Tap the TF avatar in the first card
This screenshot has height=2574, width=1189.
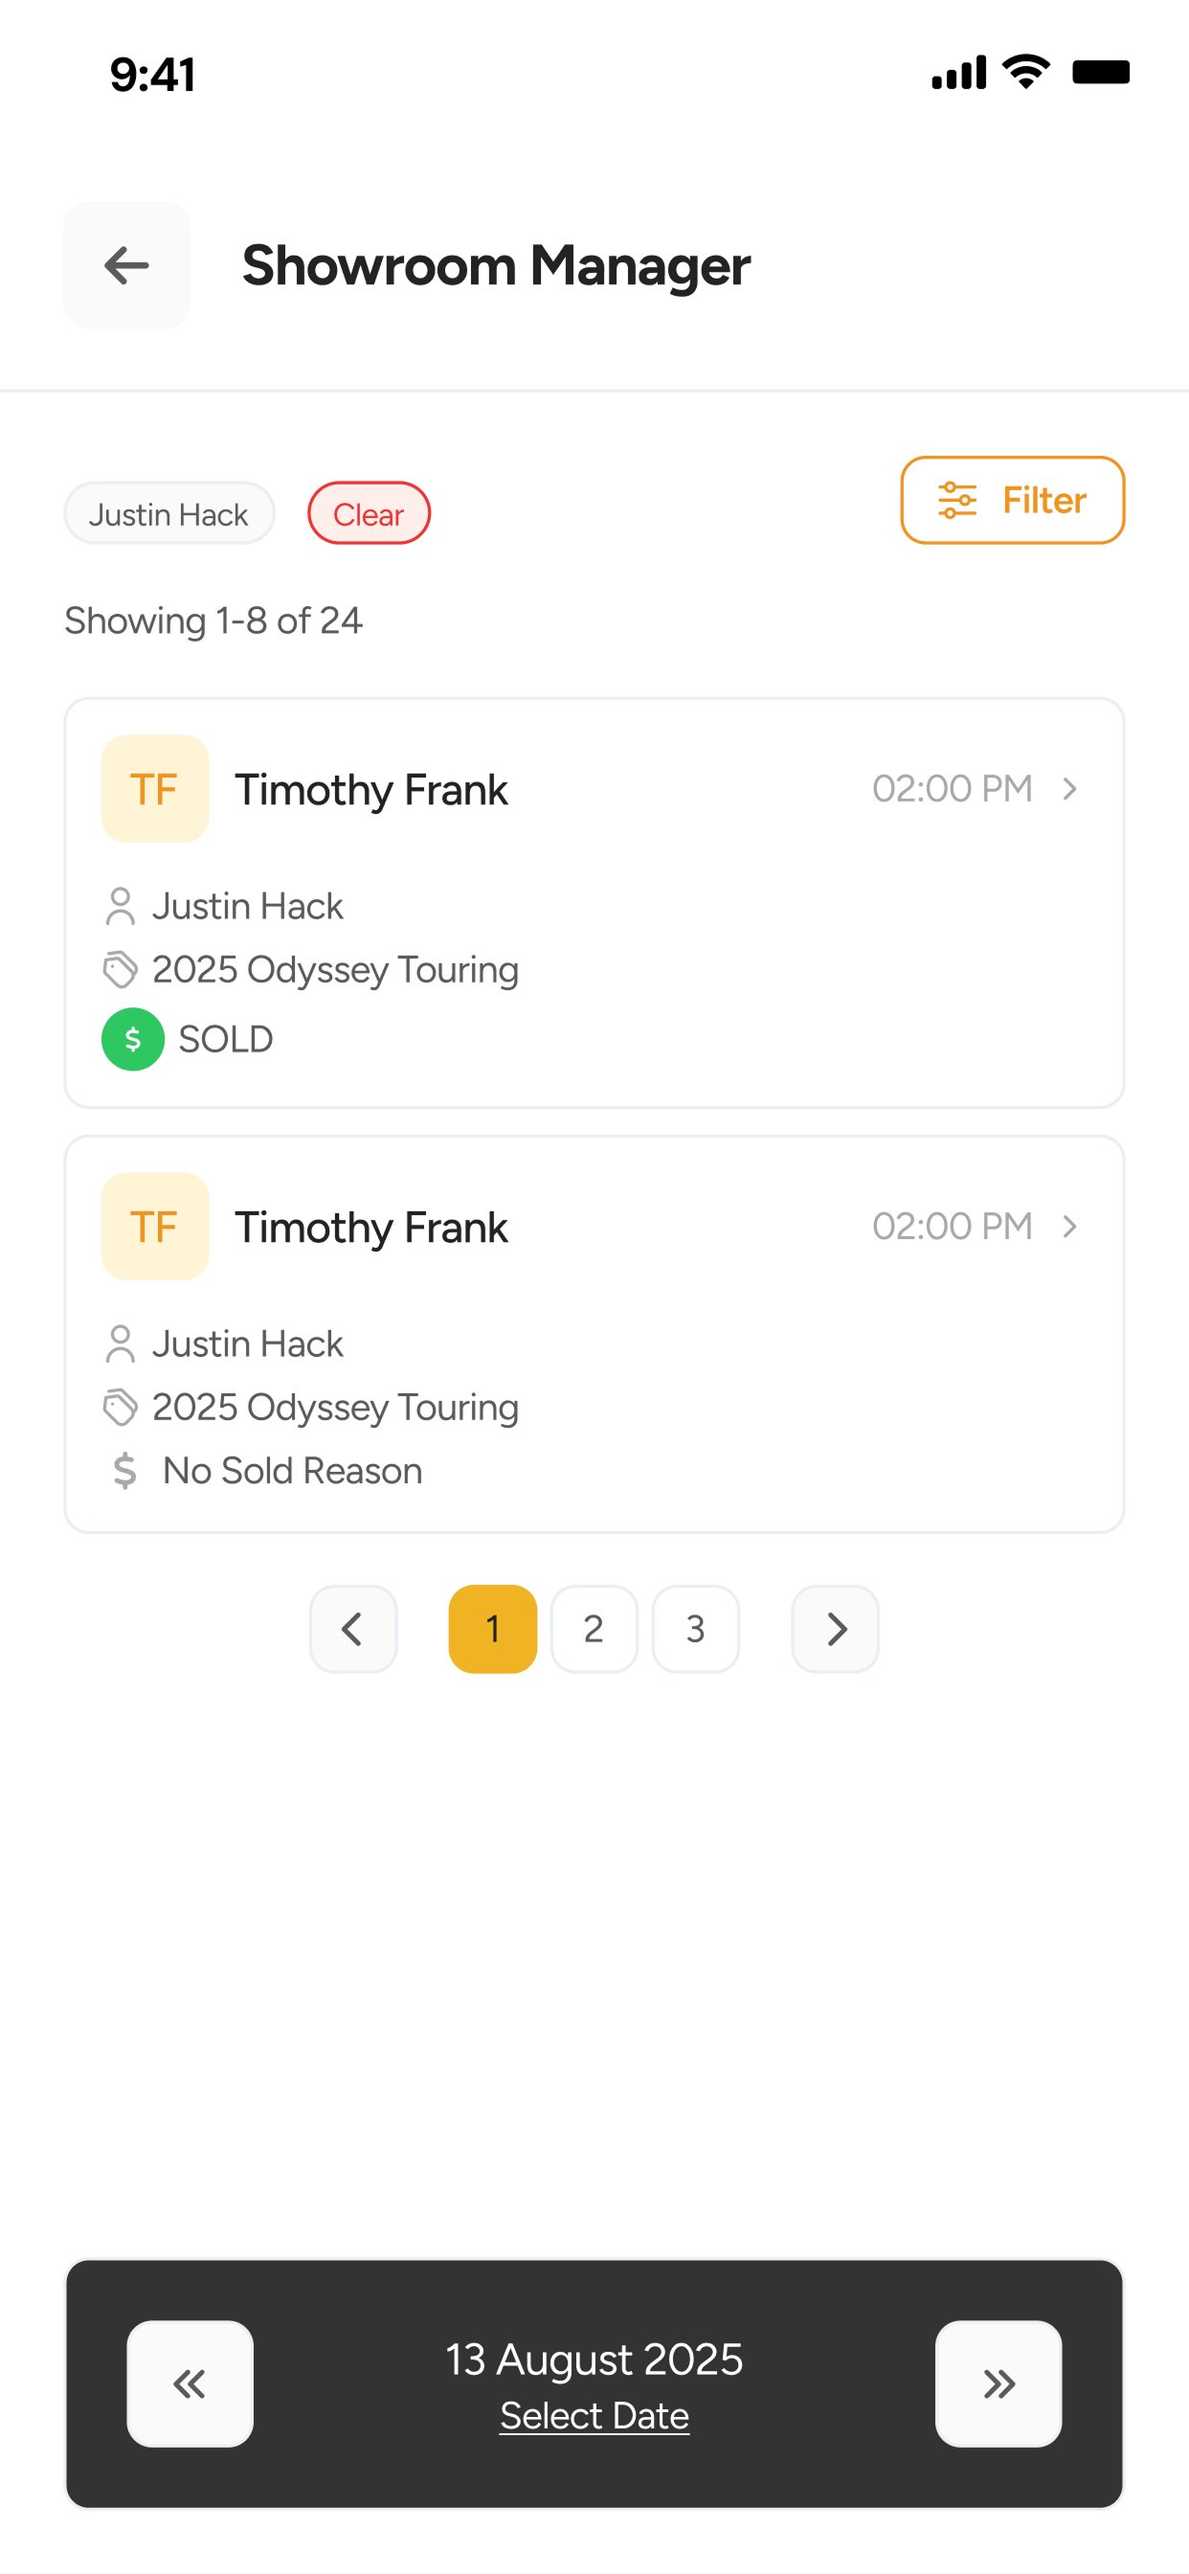[x=155, y=789]
